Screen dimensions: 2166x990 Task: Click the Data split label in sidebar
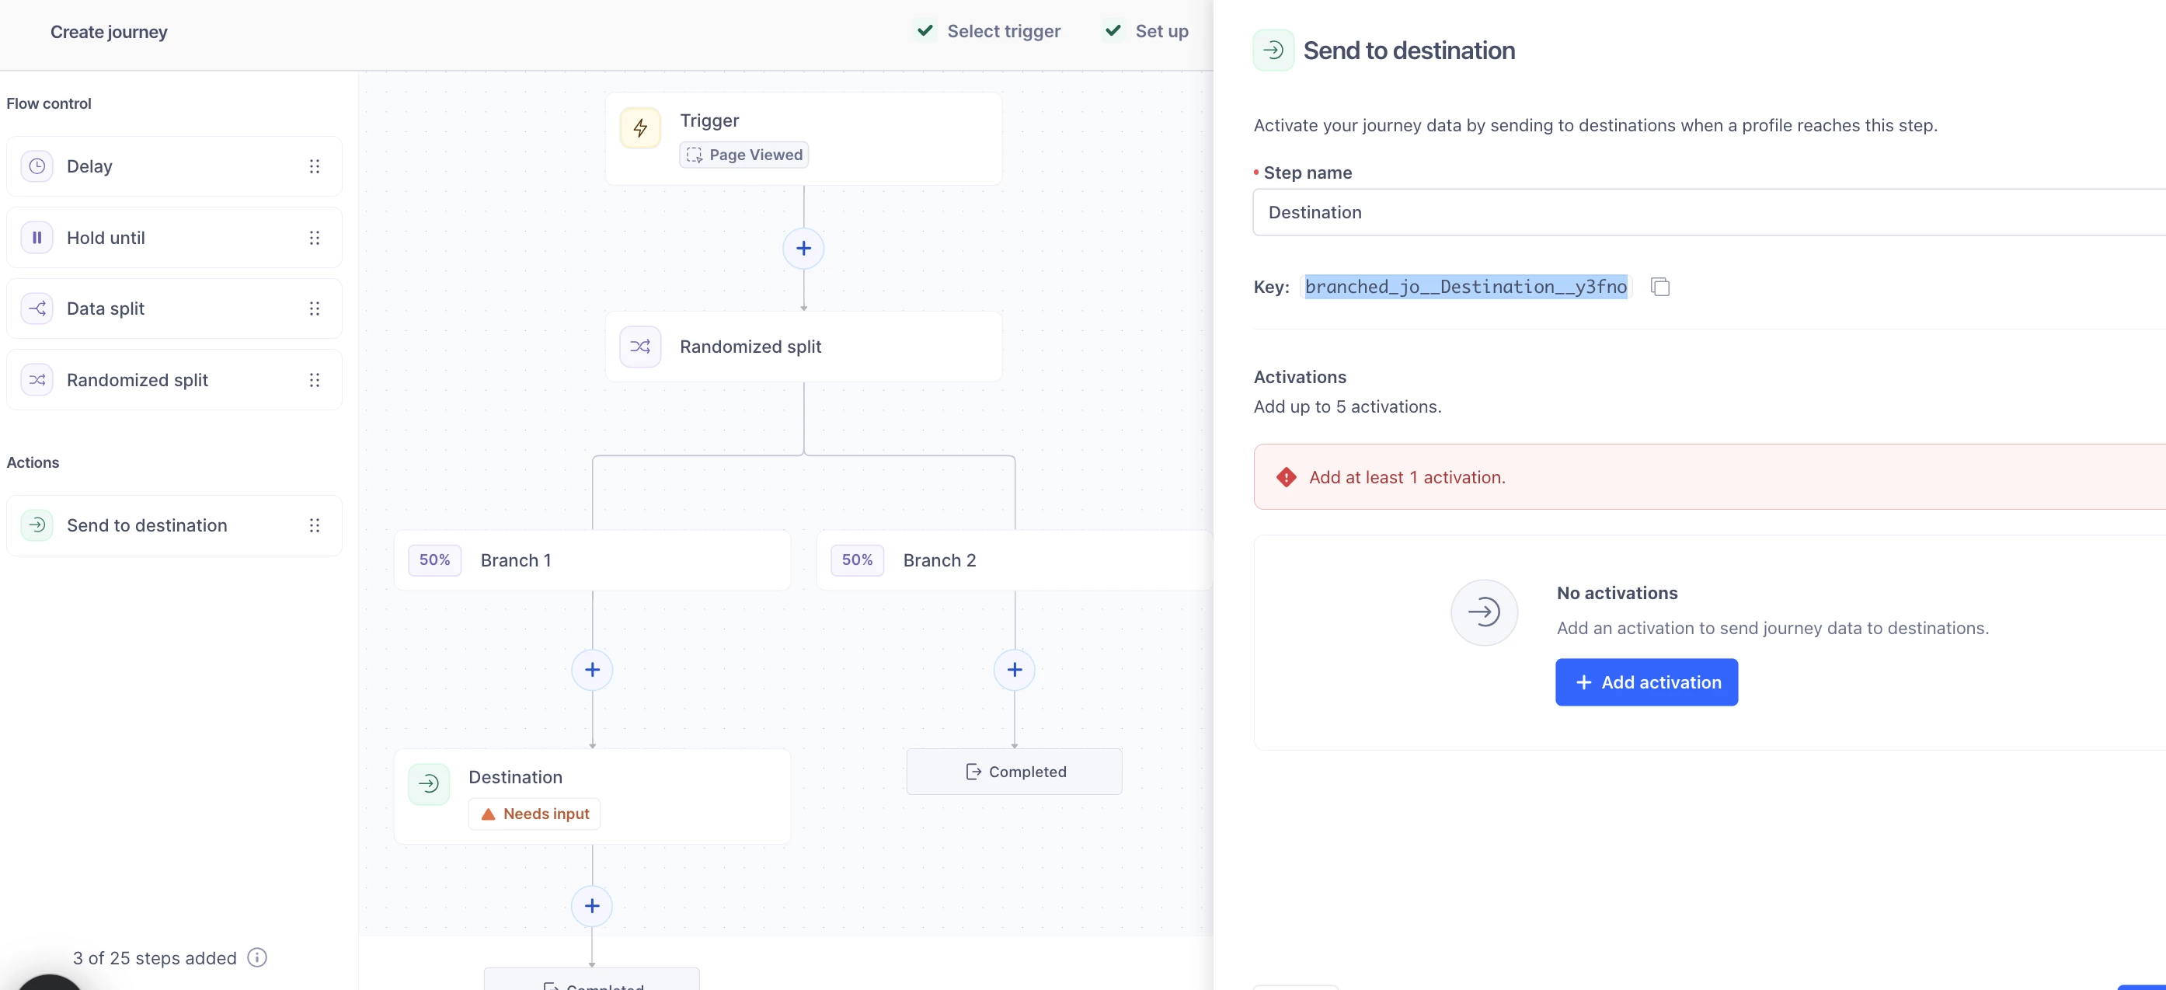[x=106, y=309]
